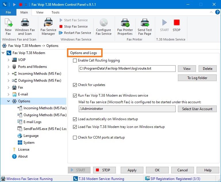
Task: Switch to the Tools tab
Action: coord(55,12)
